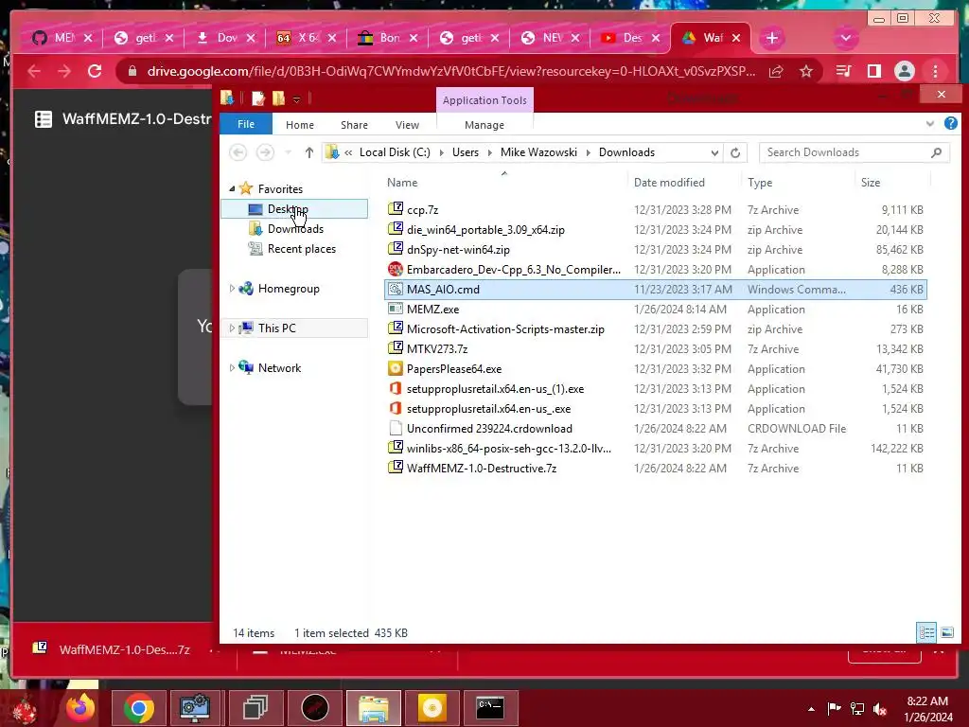Viewport: 969px width, 727px height.
Task: Sort by the Date modified column header
Action: (x=669, y=183)
